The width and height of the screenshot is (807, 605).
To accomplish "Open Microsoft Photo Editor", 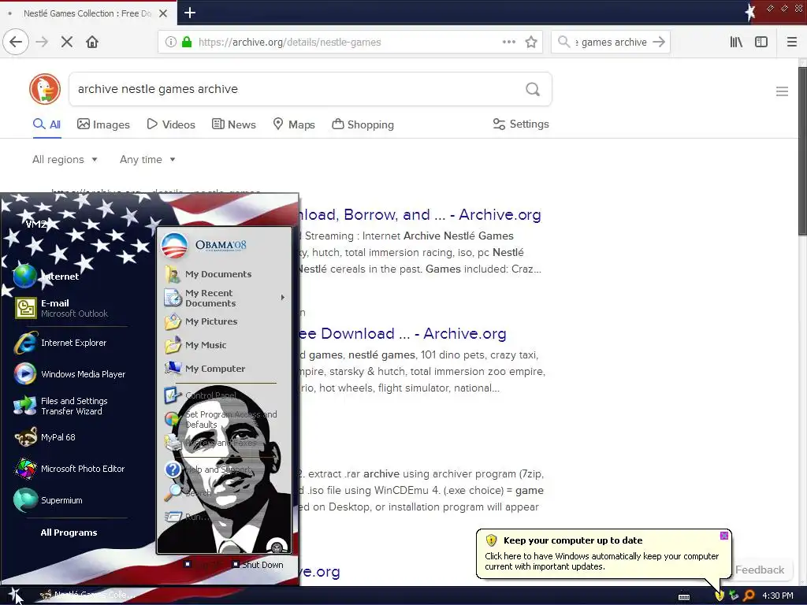I will click(69, 469).
